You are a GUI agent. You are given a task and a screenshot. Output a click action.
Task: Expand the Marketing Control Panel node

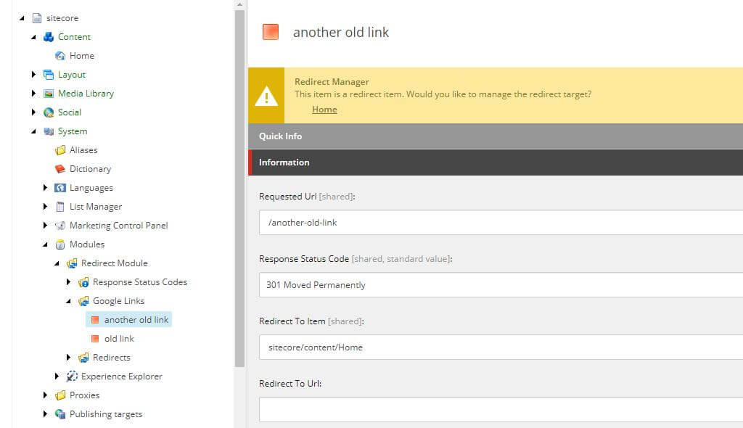(45, 226)
